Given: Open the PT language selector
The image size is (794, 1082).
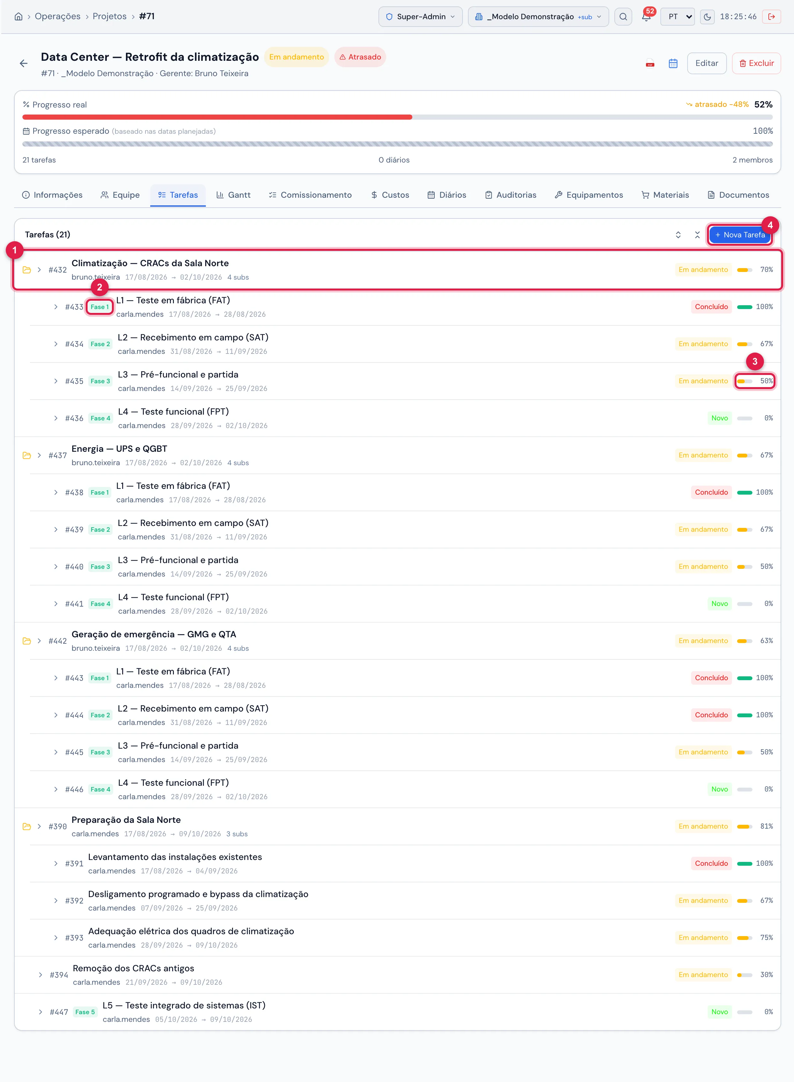Looking at the screenshot, I should pyautogui.click(x=677, y=16).
